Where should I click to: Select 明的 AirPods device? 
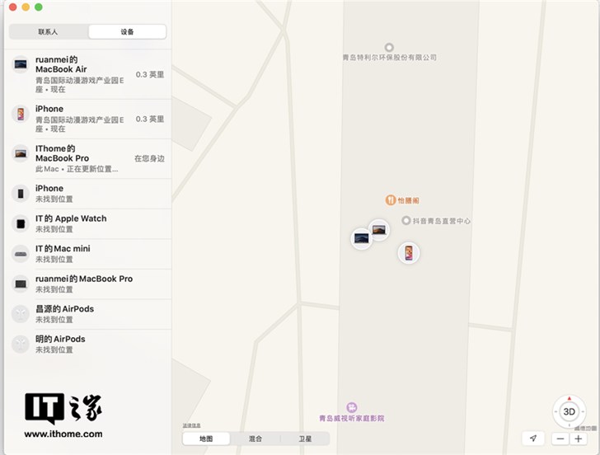pyautogui.click(x=88, y=344)
